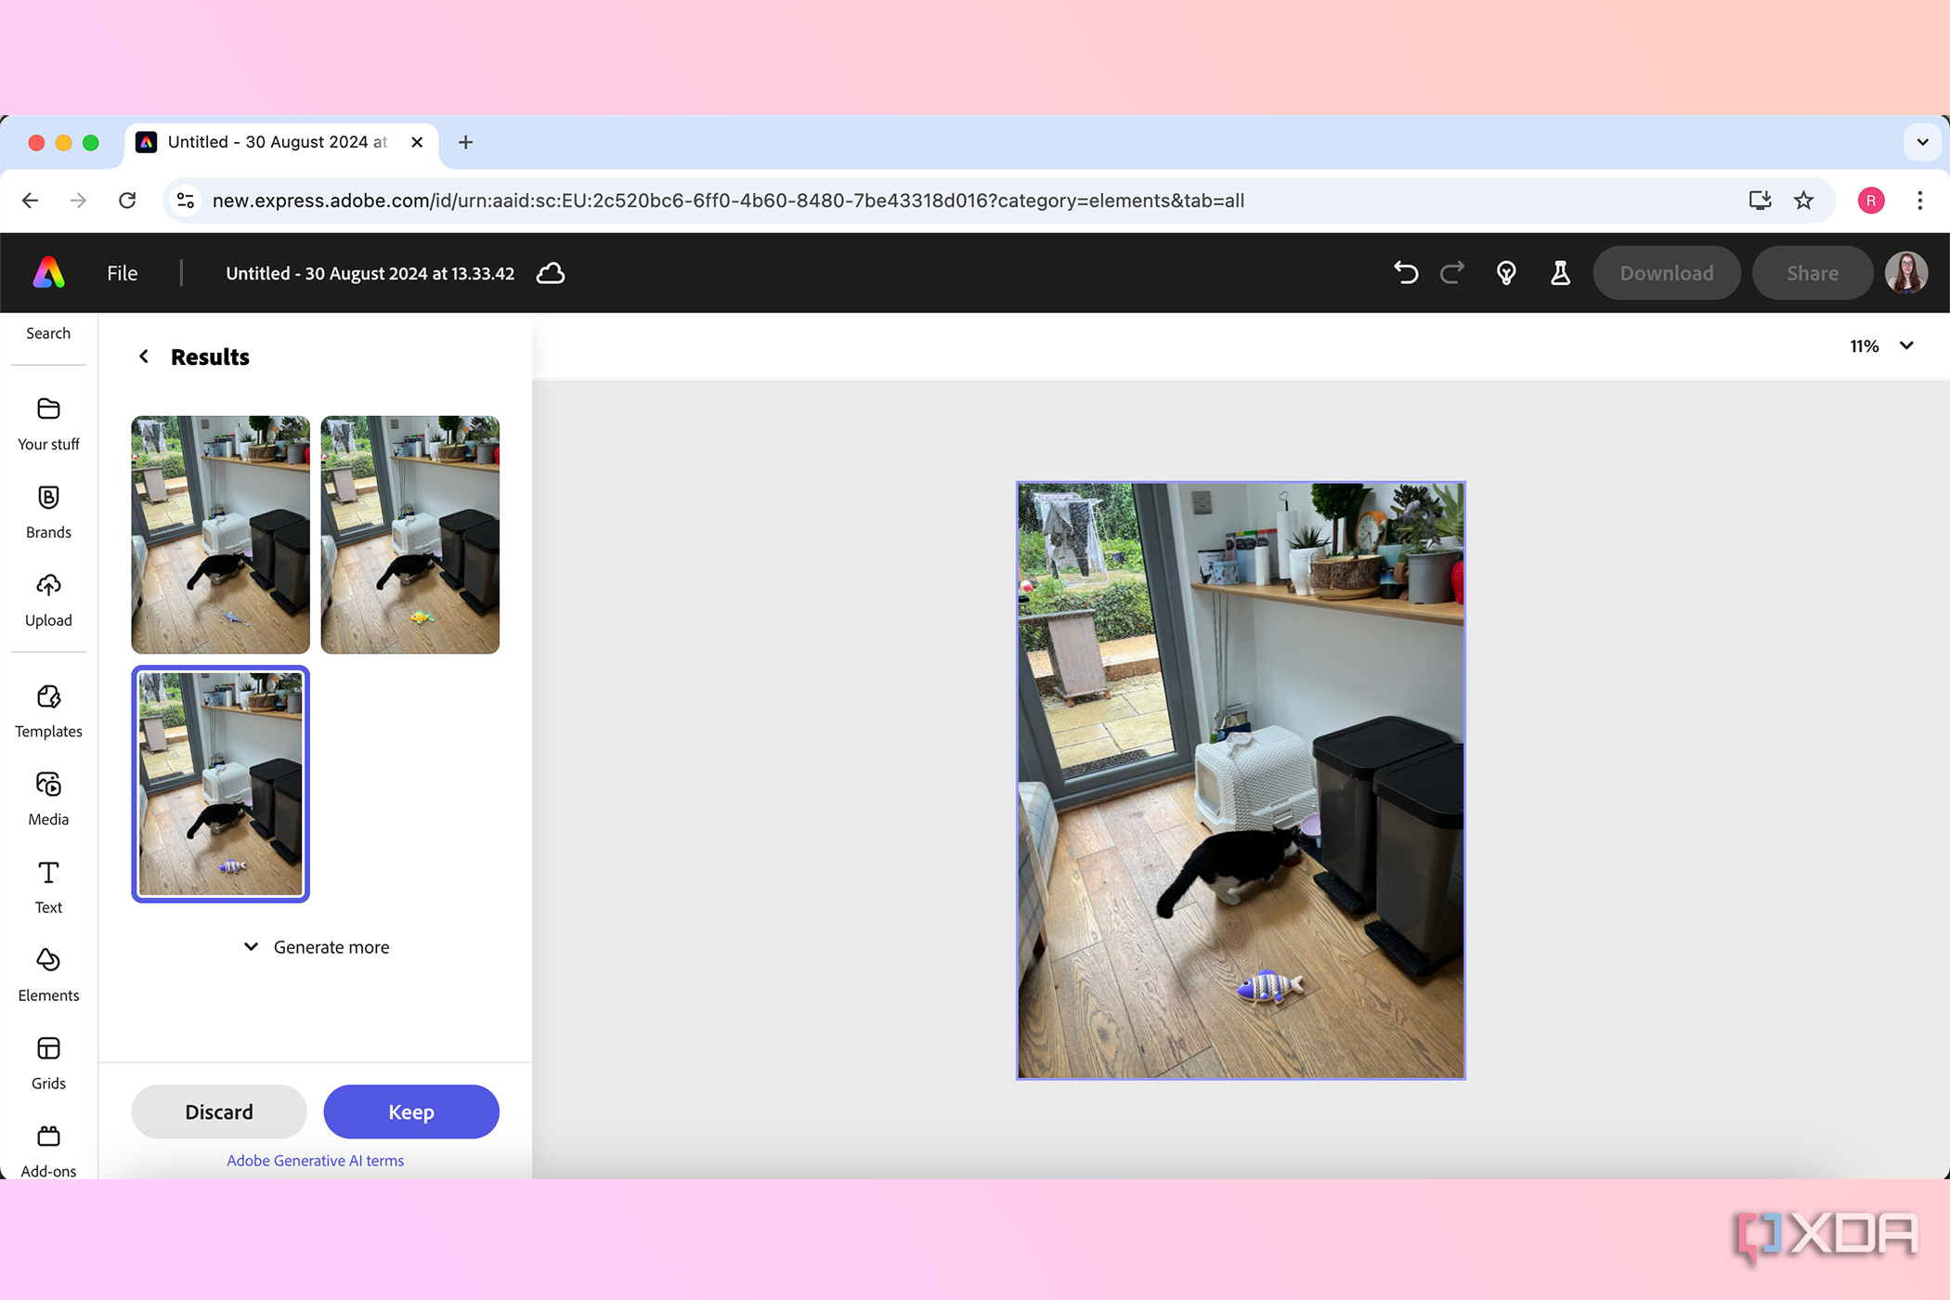Viewport: 1950px width, 1300px height.
Task: Open the Chrome profile R badge
Action: click(1871, 201)
